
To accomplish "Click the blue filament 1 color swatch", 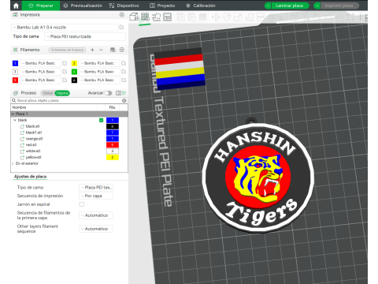I will 15,63.
